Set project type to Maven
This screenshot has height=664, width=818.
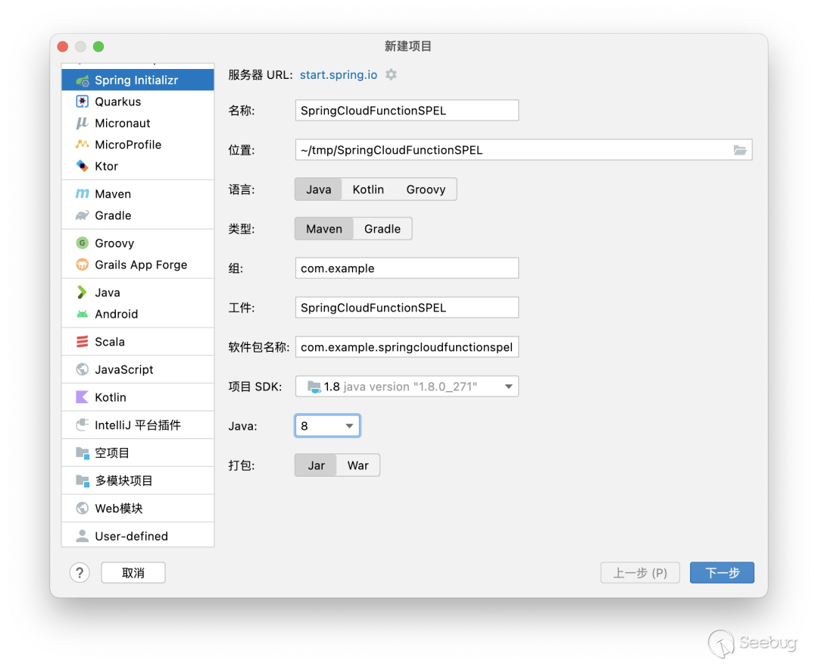(324, 229)
